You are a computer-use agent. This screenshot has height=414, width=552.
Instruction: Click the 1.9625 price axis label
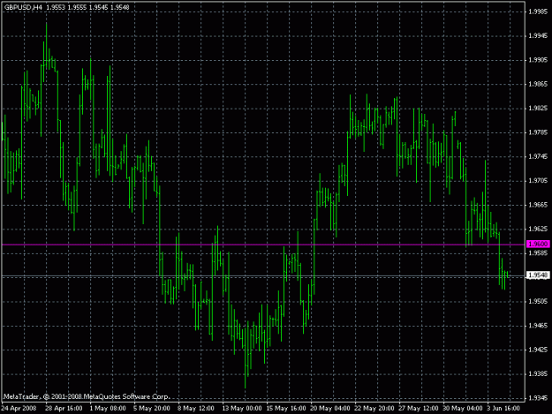[x=538, y=229]
